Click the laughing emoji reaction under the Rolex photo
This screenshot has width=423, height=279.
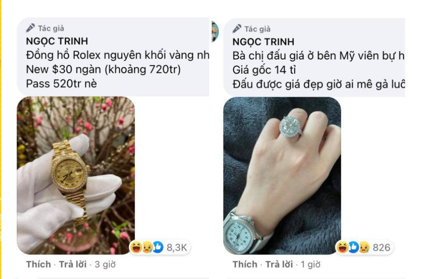pos(136,247)
